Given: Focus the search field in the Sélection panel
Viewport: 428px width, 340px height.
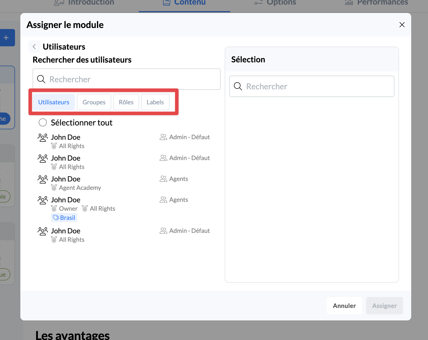Looking at the screenshot, I should click(x=318, y=86).
